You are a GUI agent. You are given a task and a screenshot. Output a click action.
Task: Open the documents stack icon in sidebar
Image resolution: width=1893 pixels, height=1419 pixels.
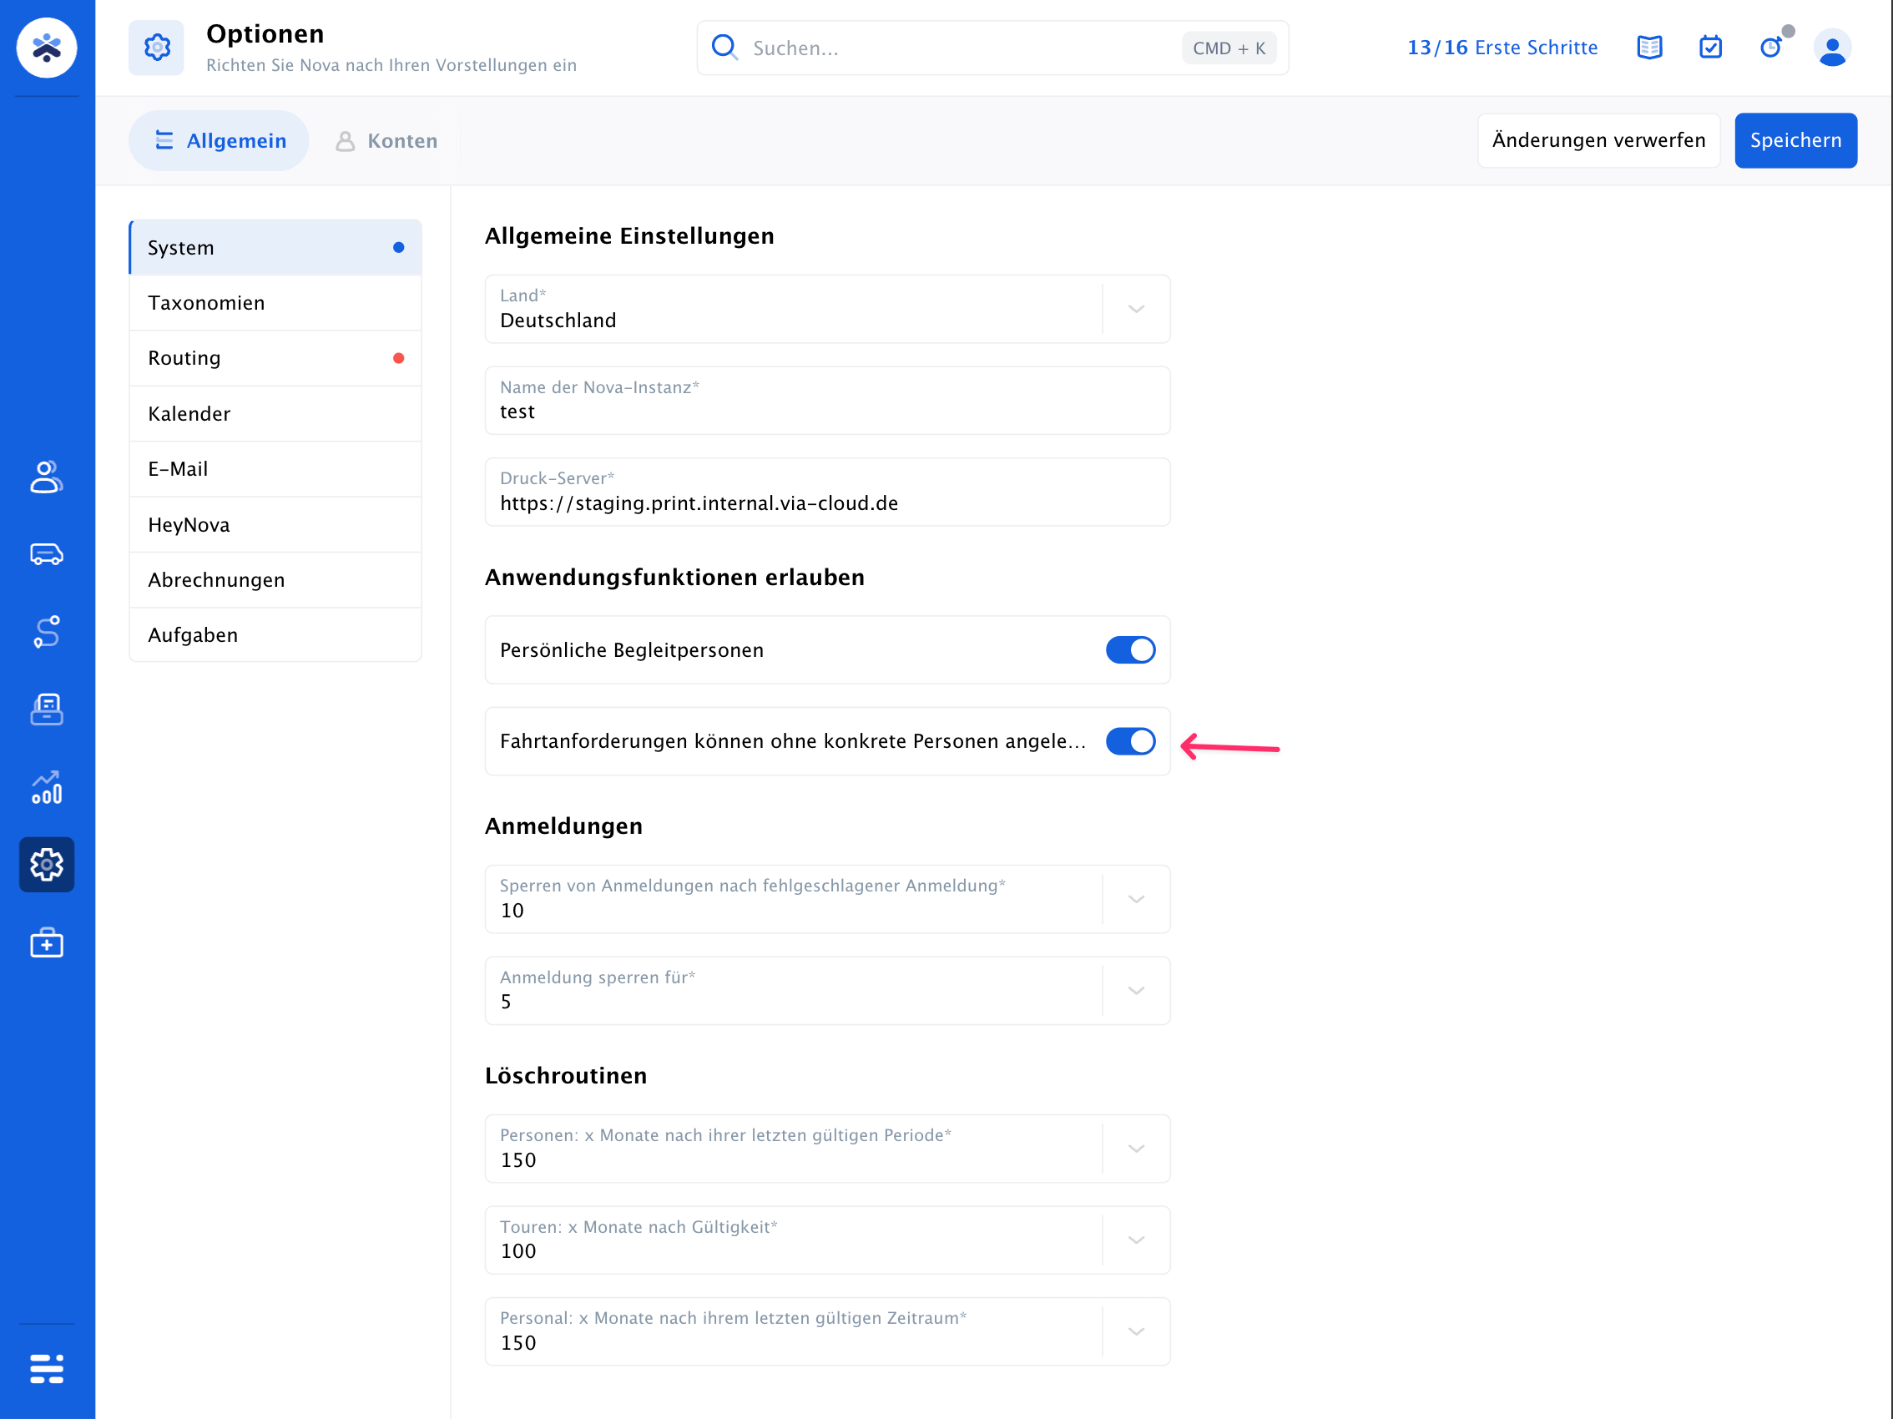coord(47,709)
